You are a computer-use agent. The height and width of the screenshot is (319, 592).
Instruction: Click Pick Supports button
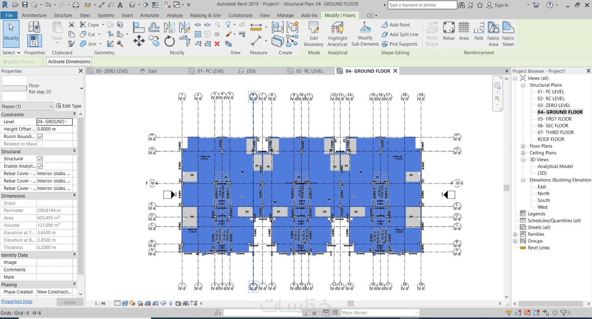(x=399, y=44)
